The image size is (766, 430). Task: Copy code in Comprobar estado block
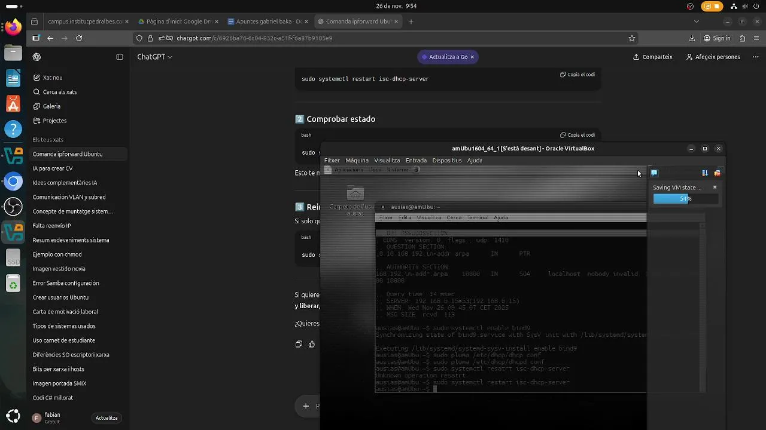point(577,135)
